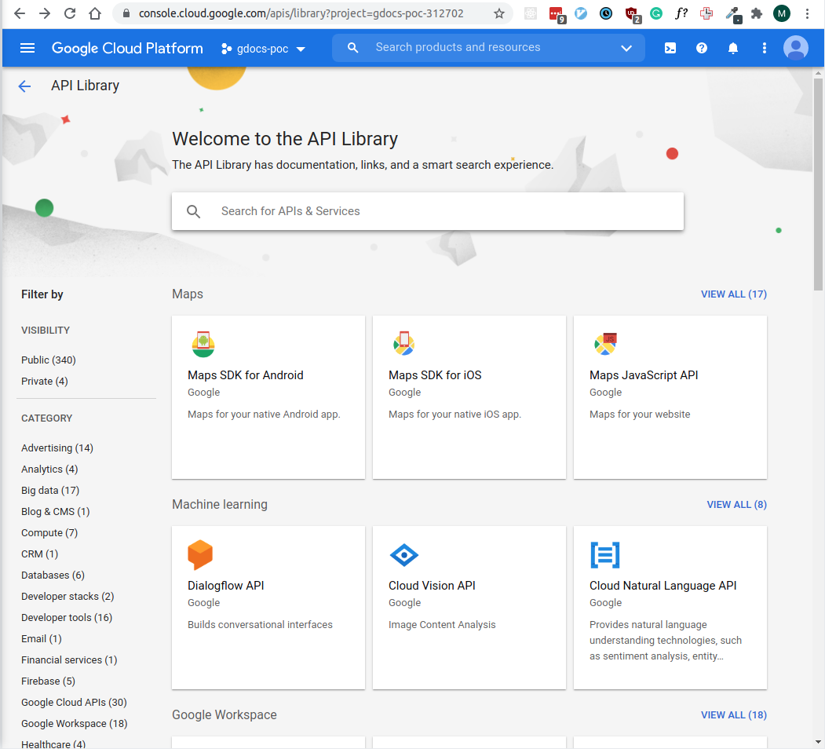The image size is (825, 749).
Task: Open the Cloud Vision API title
Action: [432, 586]
